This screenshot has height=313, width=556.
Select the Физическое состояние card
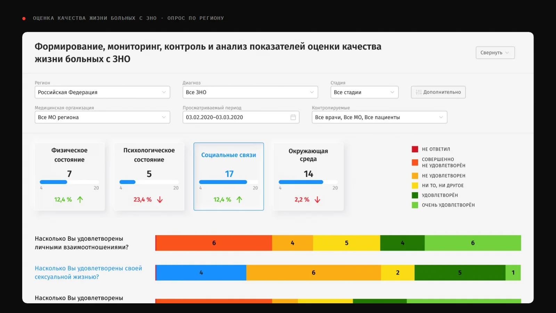click(x=69, y=176)
